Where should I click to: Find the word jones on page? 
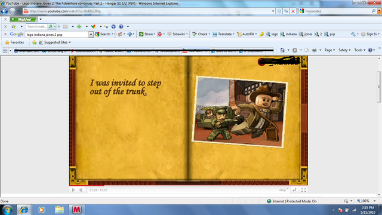coord(306,34)
